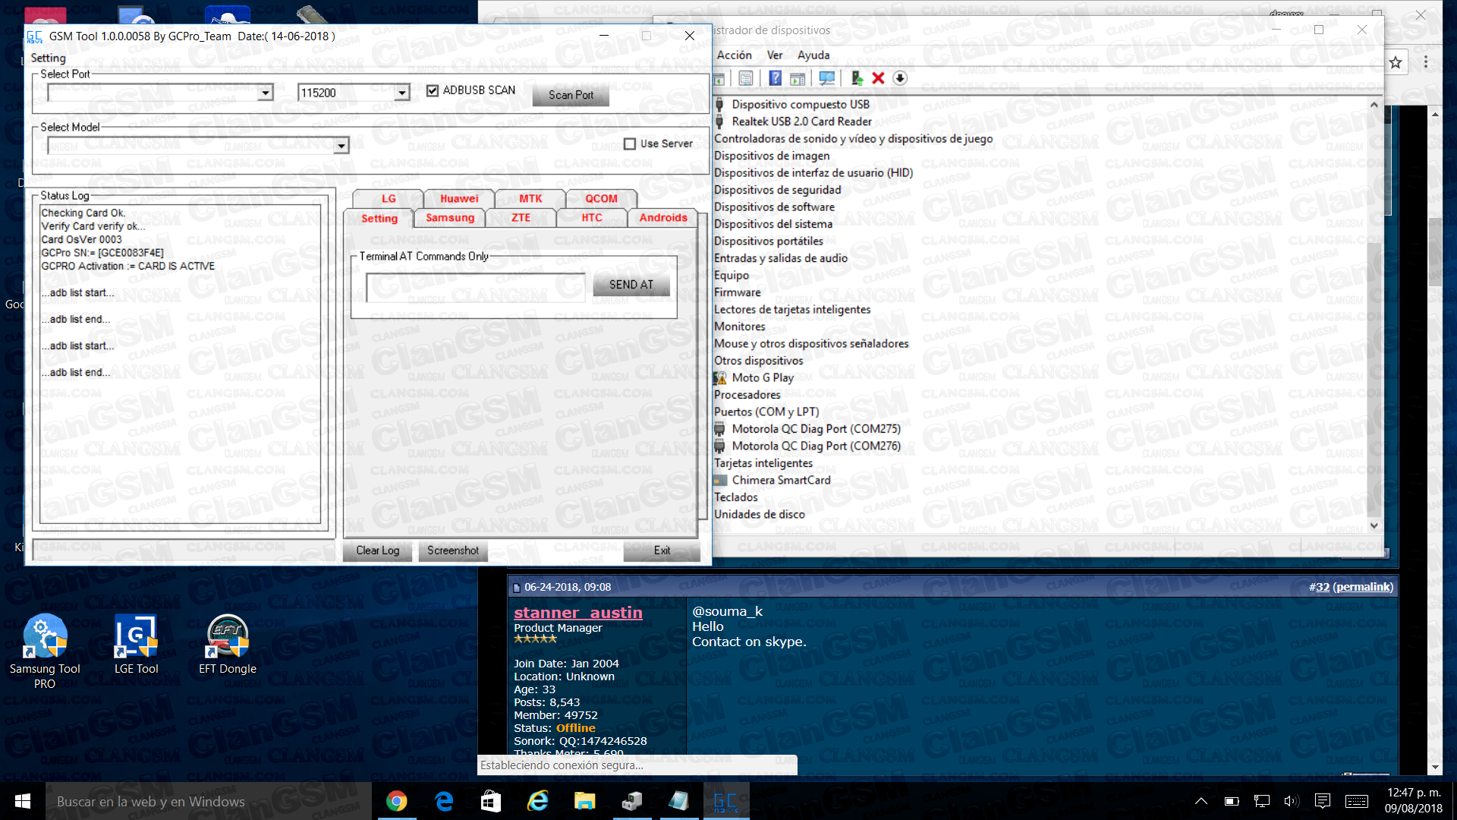1457x820 pixels.
Task: Switch to the Huawei tab
Action: tap(459, 199)
